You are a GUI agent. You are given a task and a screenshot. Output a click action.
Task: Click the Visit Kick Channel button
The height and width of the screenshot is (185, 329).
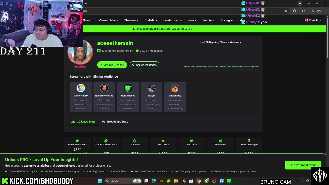(x=112, y=65)
